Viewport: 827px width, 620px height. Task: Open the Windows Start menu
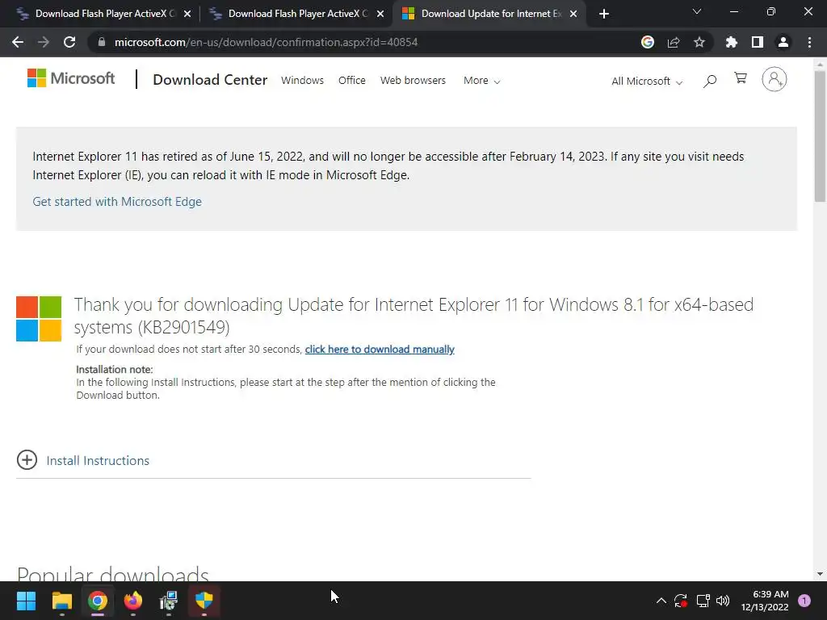point(26,601)
